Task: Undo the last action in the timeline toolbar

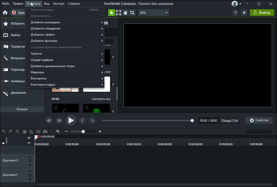Action: (4, 131)
